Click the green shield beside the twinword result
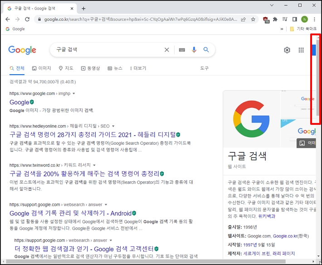 point(162,174)
